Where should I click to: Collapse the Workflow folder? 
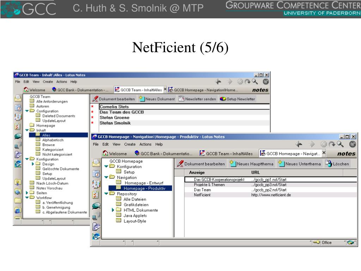click(x=27, y=198)
